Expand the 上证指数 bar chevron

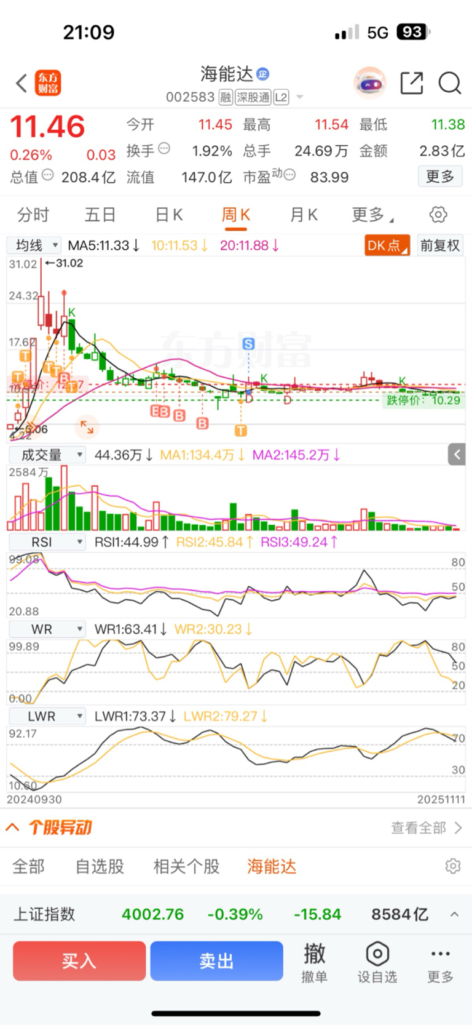pyautogui.click(x=454, y=914)
